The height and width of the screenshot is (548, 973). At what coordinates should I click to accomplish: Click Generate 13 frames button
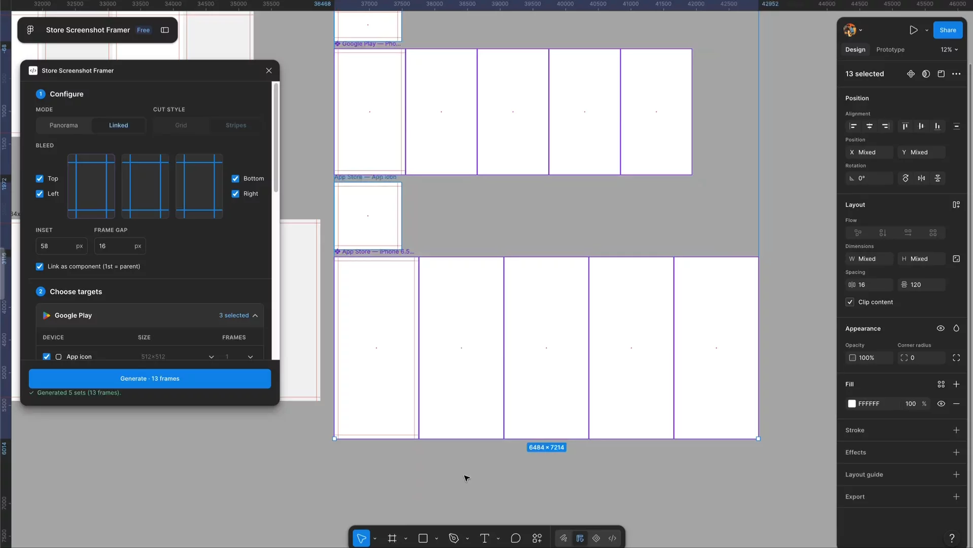pos(150,379)
